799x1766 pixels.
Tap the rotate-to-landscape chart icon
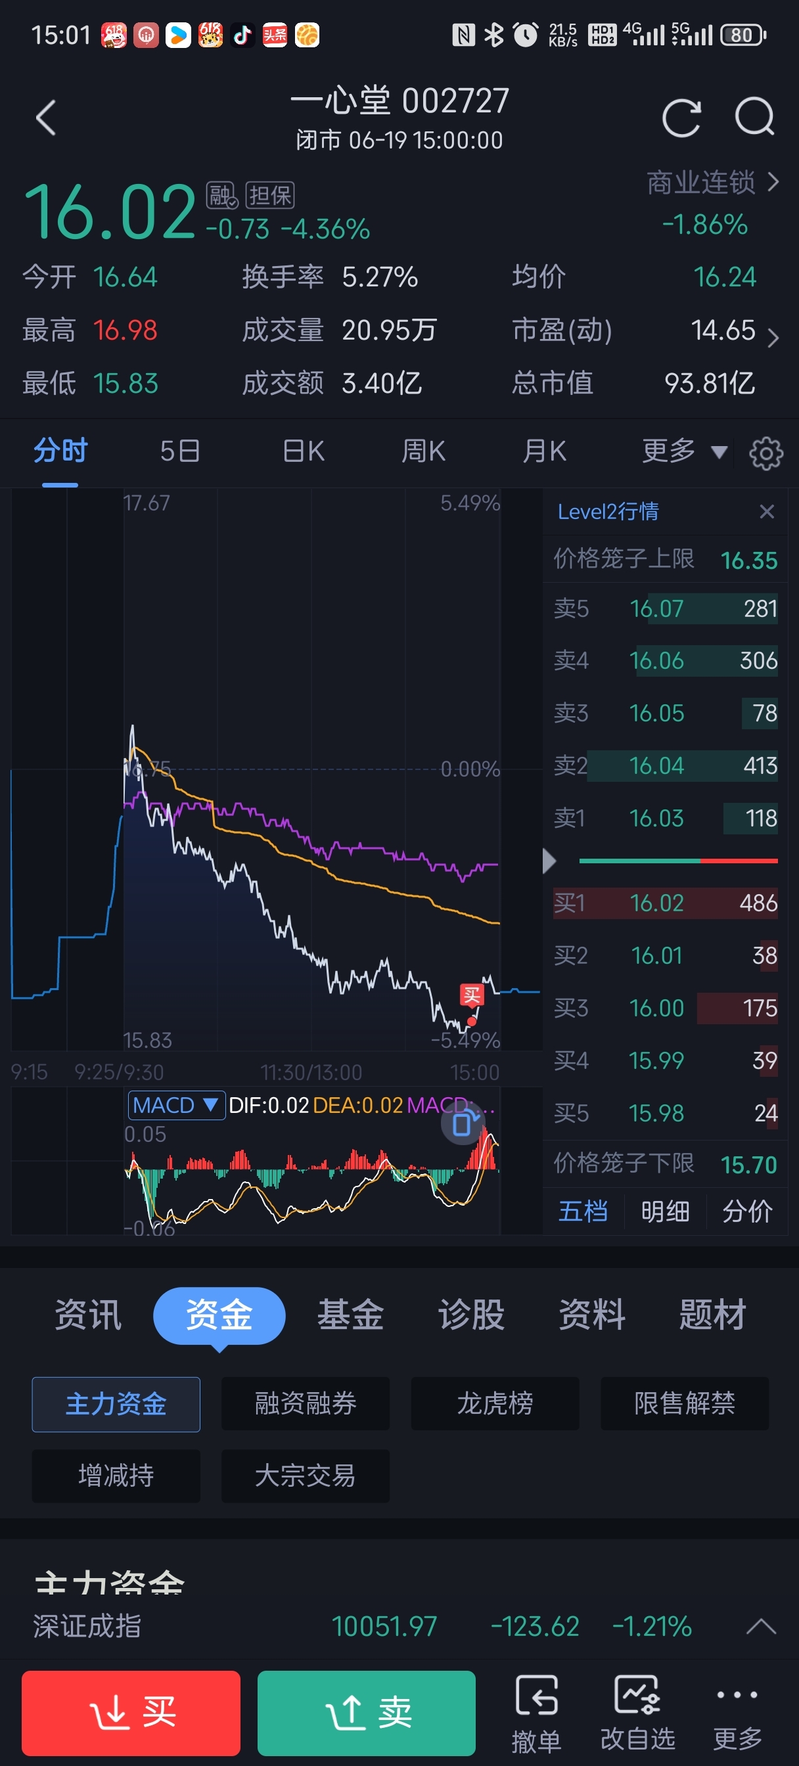point(463,1124)
